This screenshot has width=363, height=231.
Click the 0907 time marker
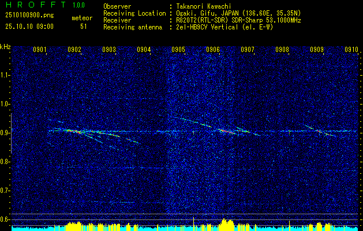[x=248, y=49]
